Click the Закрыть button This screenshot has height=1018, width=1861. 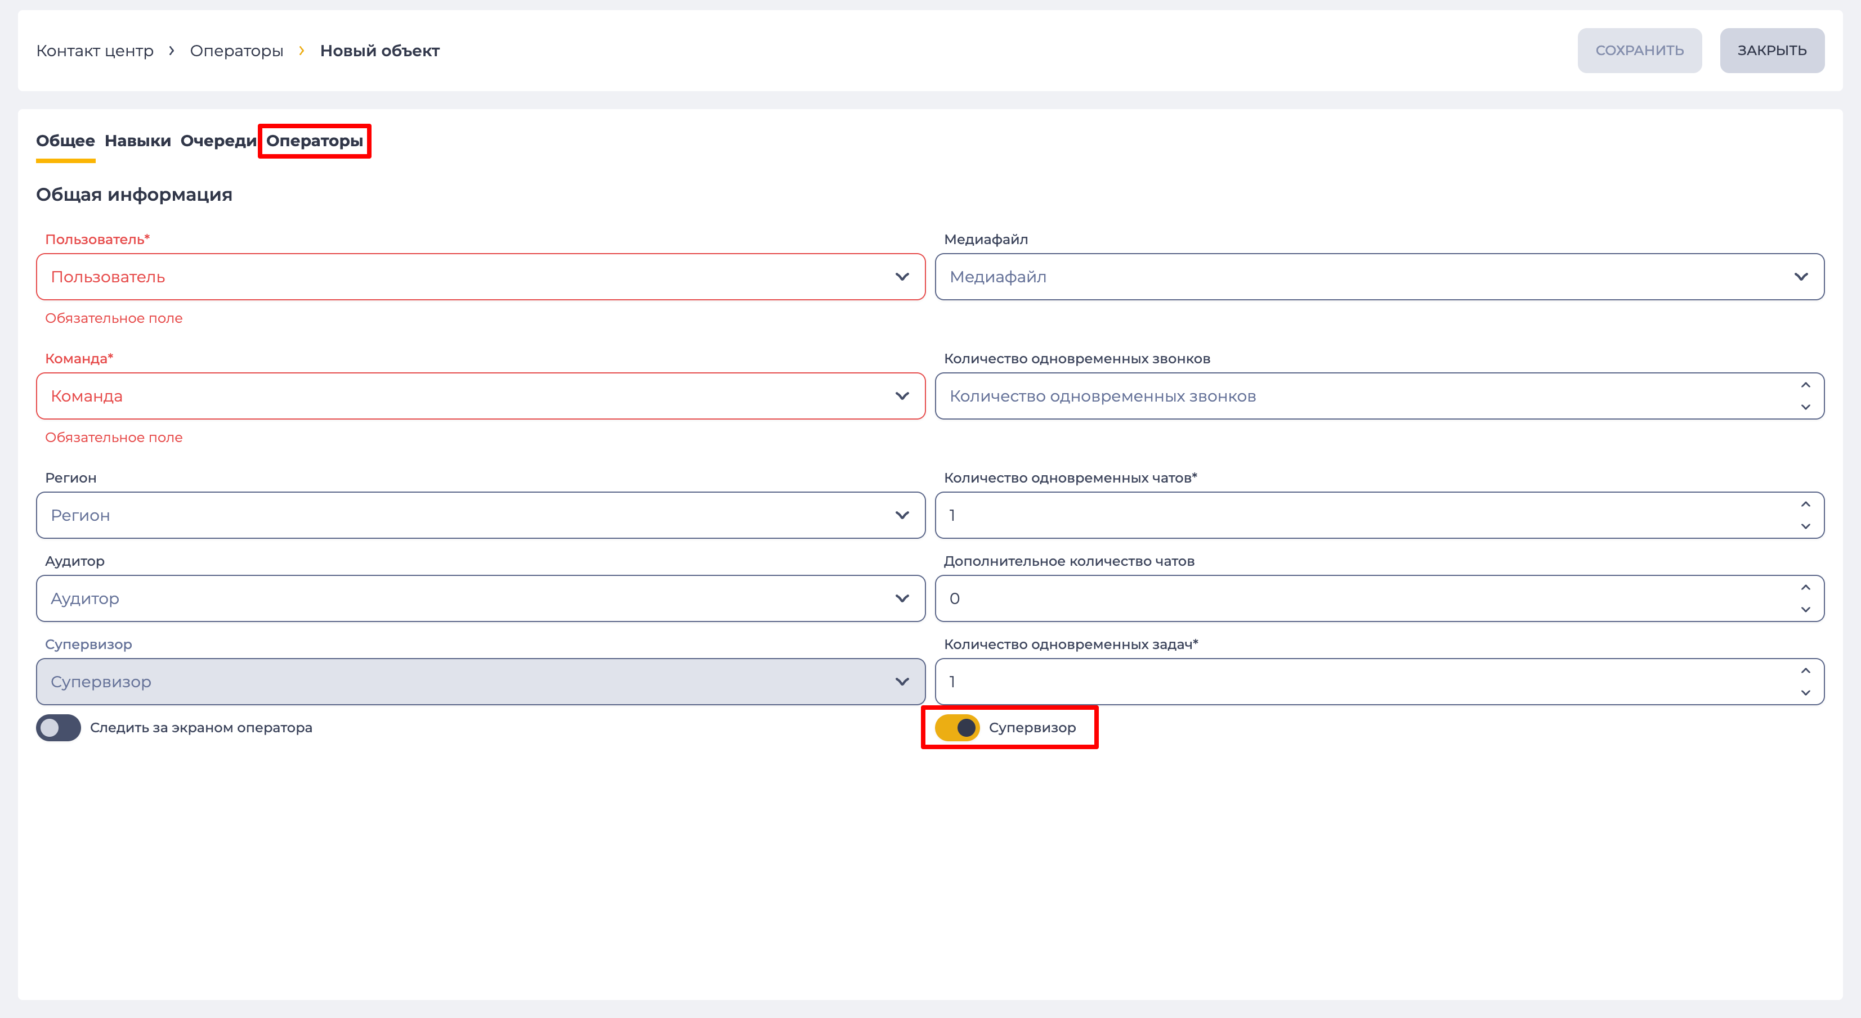pos(1771,51)
